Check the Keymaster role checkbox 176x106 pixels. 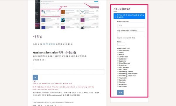tap(118, 78)
